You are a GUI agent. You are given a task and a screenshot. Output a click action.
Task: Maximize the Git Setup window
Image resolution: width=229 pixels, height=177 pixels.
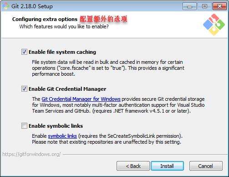[x=204, y=6]
